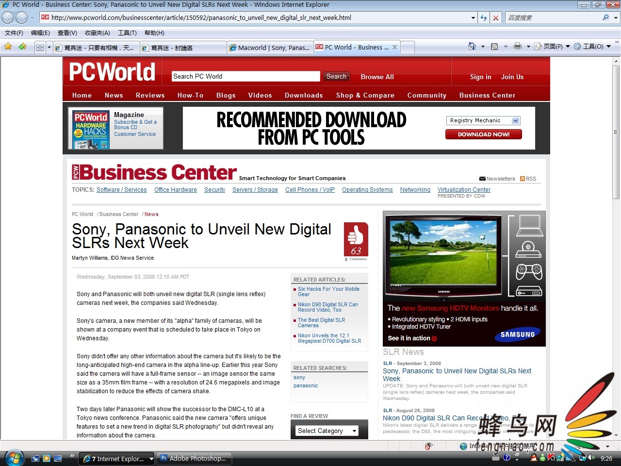Click the volume speaker tray icon
The height and width of the screenshot is (466, 621).
pyautogui.click(x=591, y=458)
